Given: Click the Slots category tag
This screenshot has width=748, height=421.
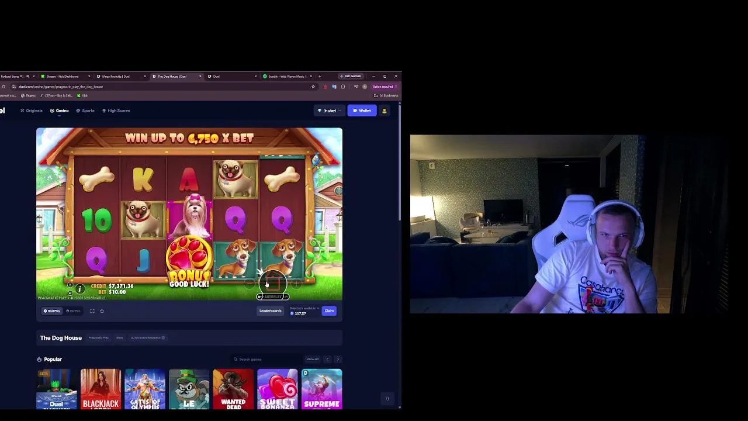Looking at the screenshot, I should 120,338.
